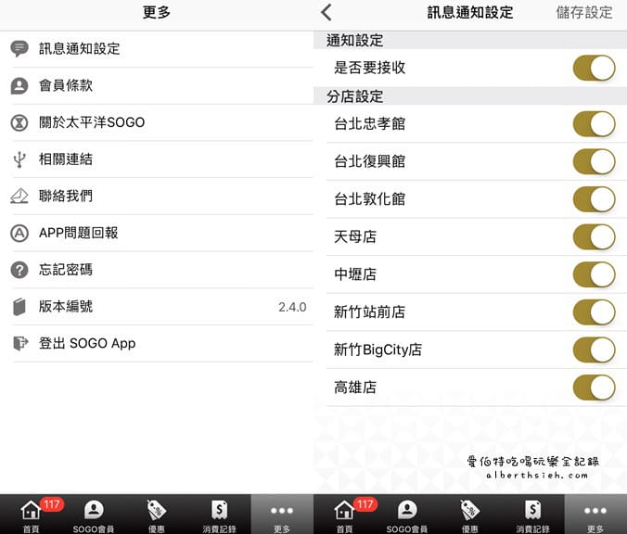
Task: Tap the 中壢店 branch label
Action: (355, 274)
